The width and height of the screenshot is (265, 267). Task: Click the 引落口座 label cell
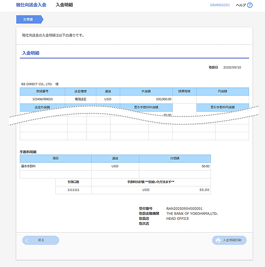(73, 182)
